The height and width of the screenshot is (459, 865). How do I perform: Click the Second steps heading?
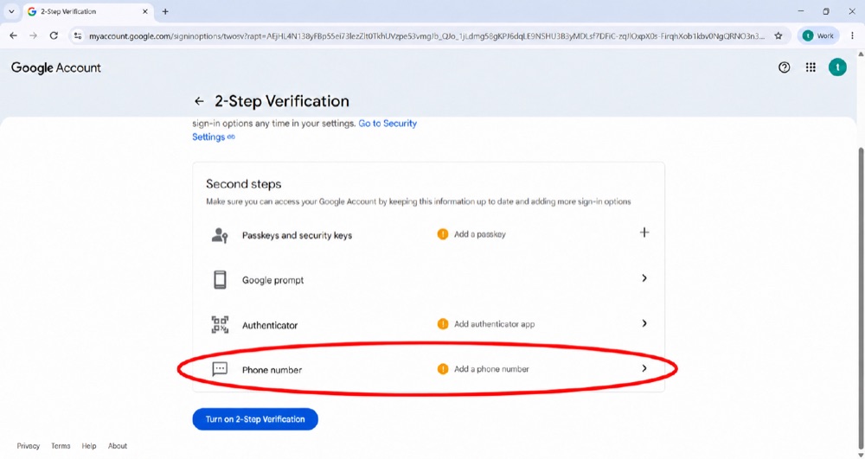(x=243, y=184)
